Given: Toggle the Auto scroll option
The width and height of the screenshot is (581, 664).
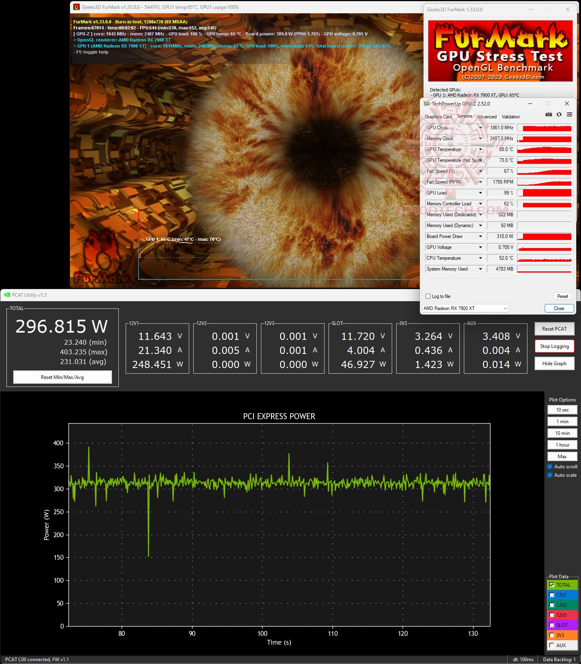Looking at the screenshot, I should click(550, 467).
